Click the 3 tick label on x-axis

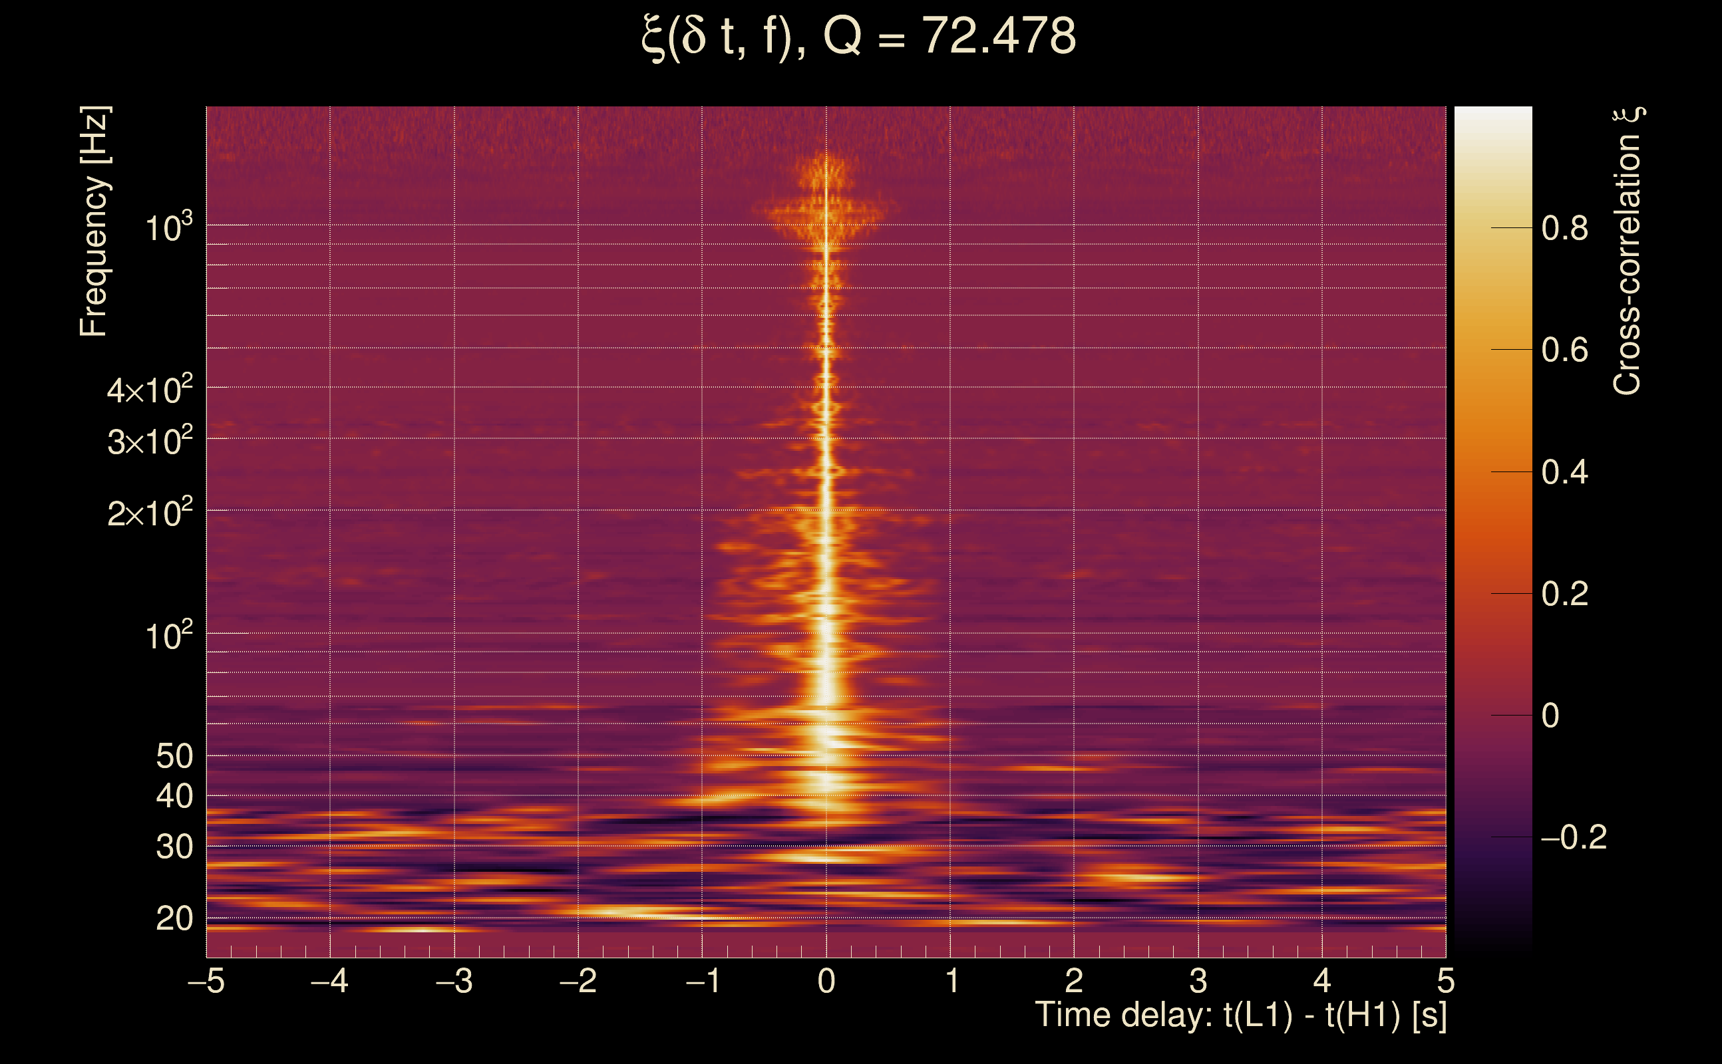point(1198,981)
